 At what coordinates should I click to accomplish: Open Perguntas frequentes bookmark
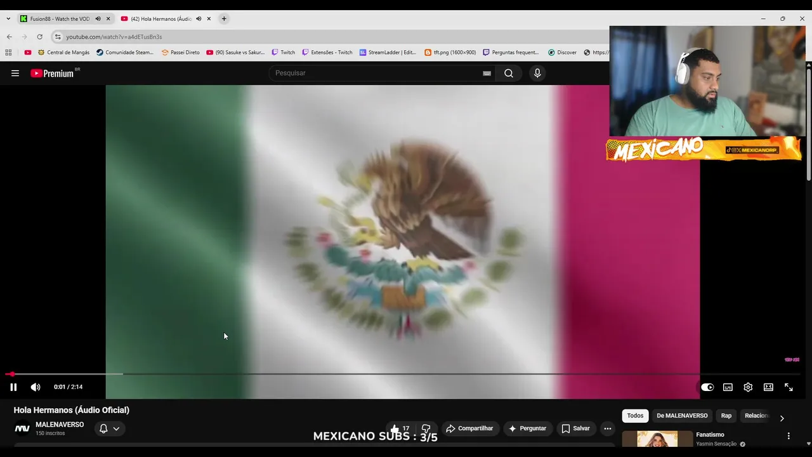pos(511,53)
